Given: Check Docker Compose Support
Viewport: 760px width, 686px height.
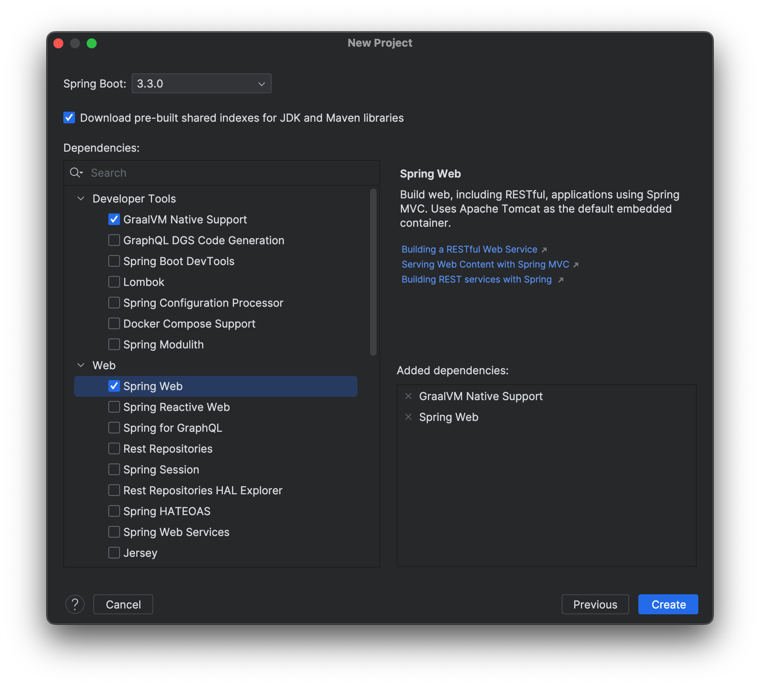Looking at the screenshot, I should 114,323.
